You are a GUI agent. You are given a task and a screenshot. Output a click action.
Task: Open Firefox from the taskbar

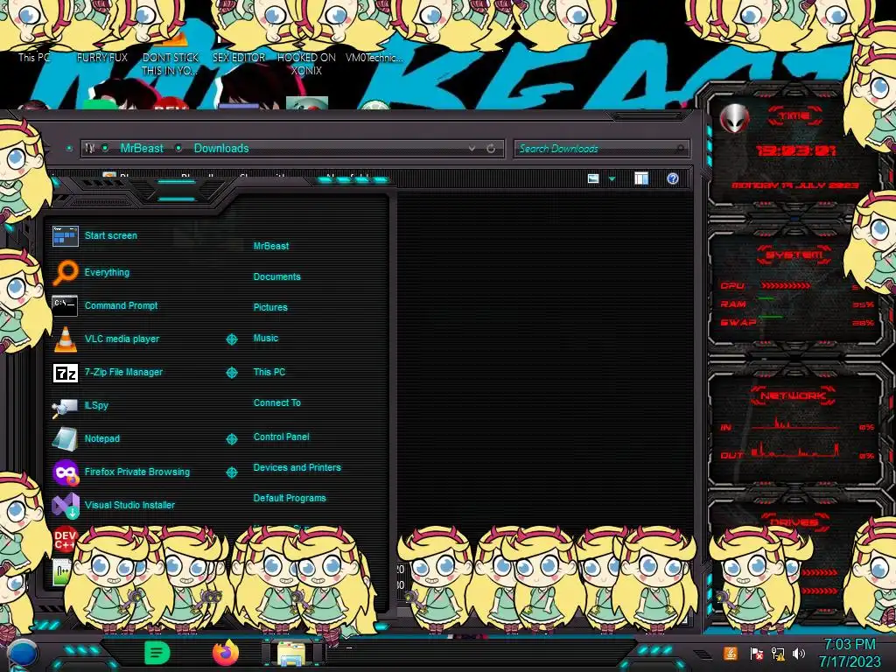[225, 653]
